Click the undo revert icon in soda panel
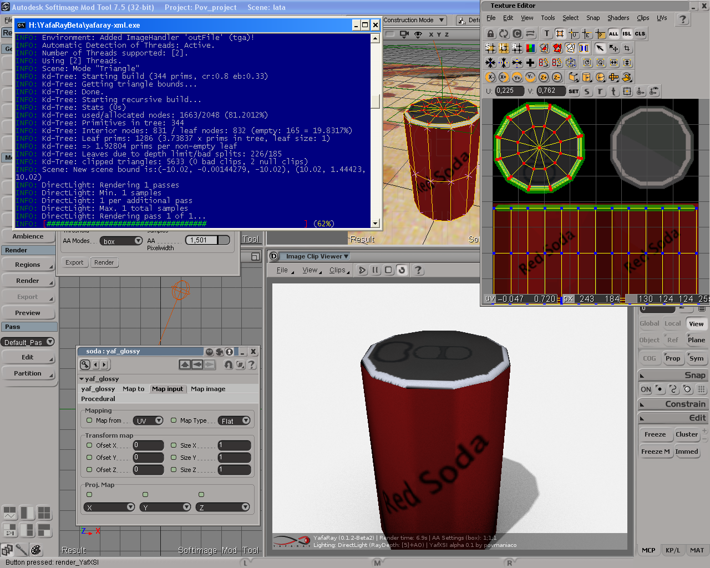Screen dimensions: 710x568 [228, 364]
